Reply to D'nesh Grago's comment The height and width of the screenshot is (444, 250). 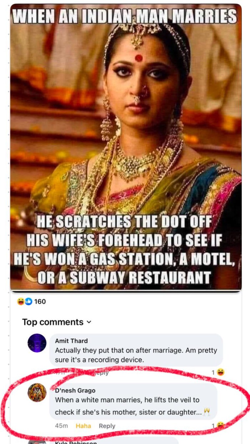[107, 426]
